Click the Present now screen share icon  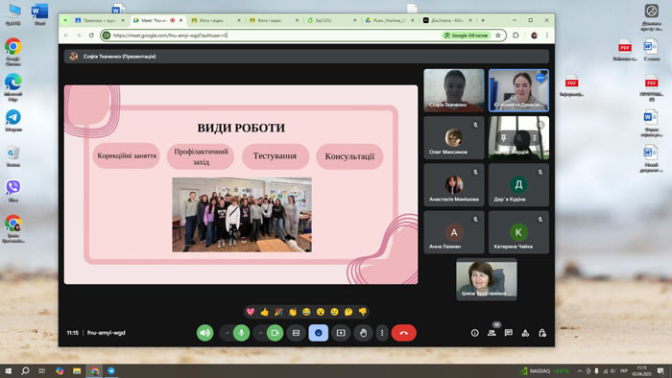click(x=341, y=333)
